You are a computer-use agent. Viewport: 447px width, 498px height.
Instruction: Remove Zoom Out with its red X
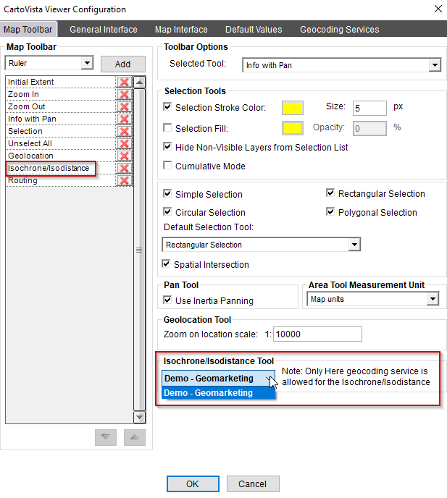coord(125,106)
